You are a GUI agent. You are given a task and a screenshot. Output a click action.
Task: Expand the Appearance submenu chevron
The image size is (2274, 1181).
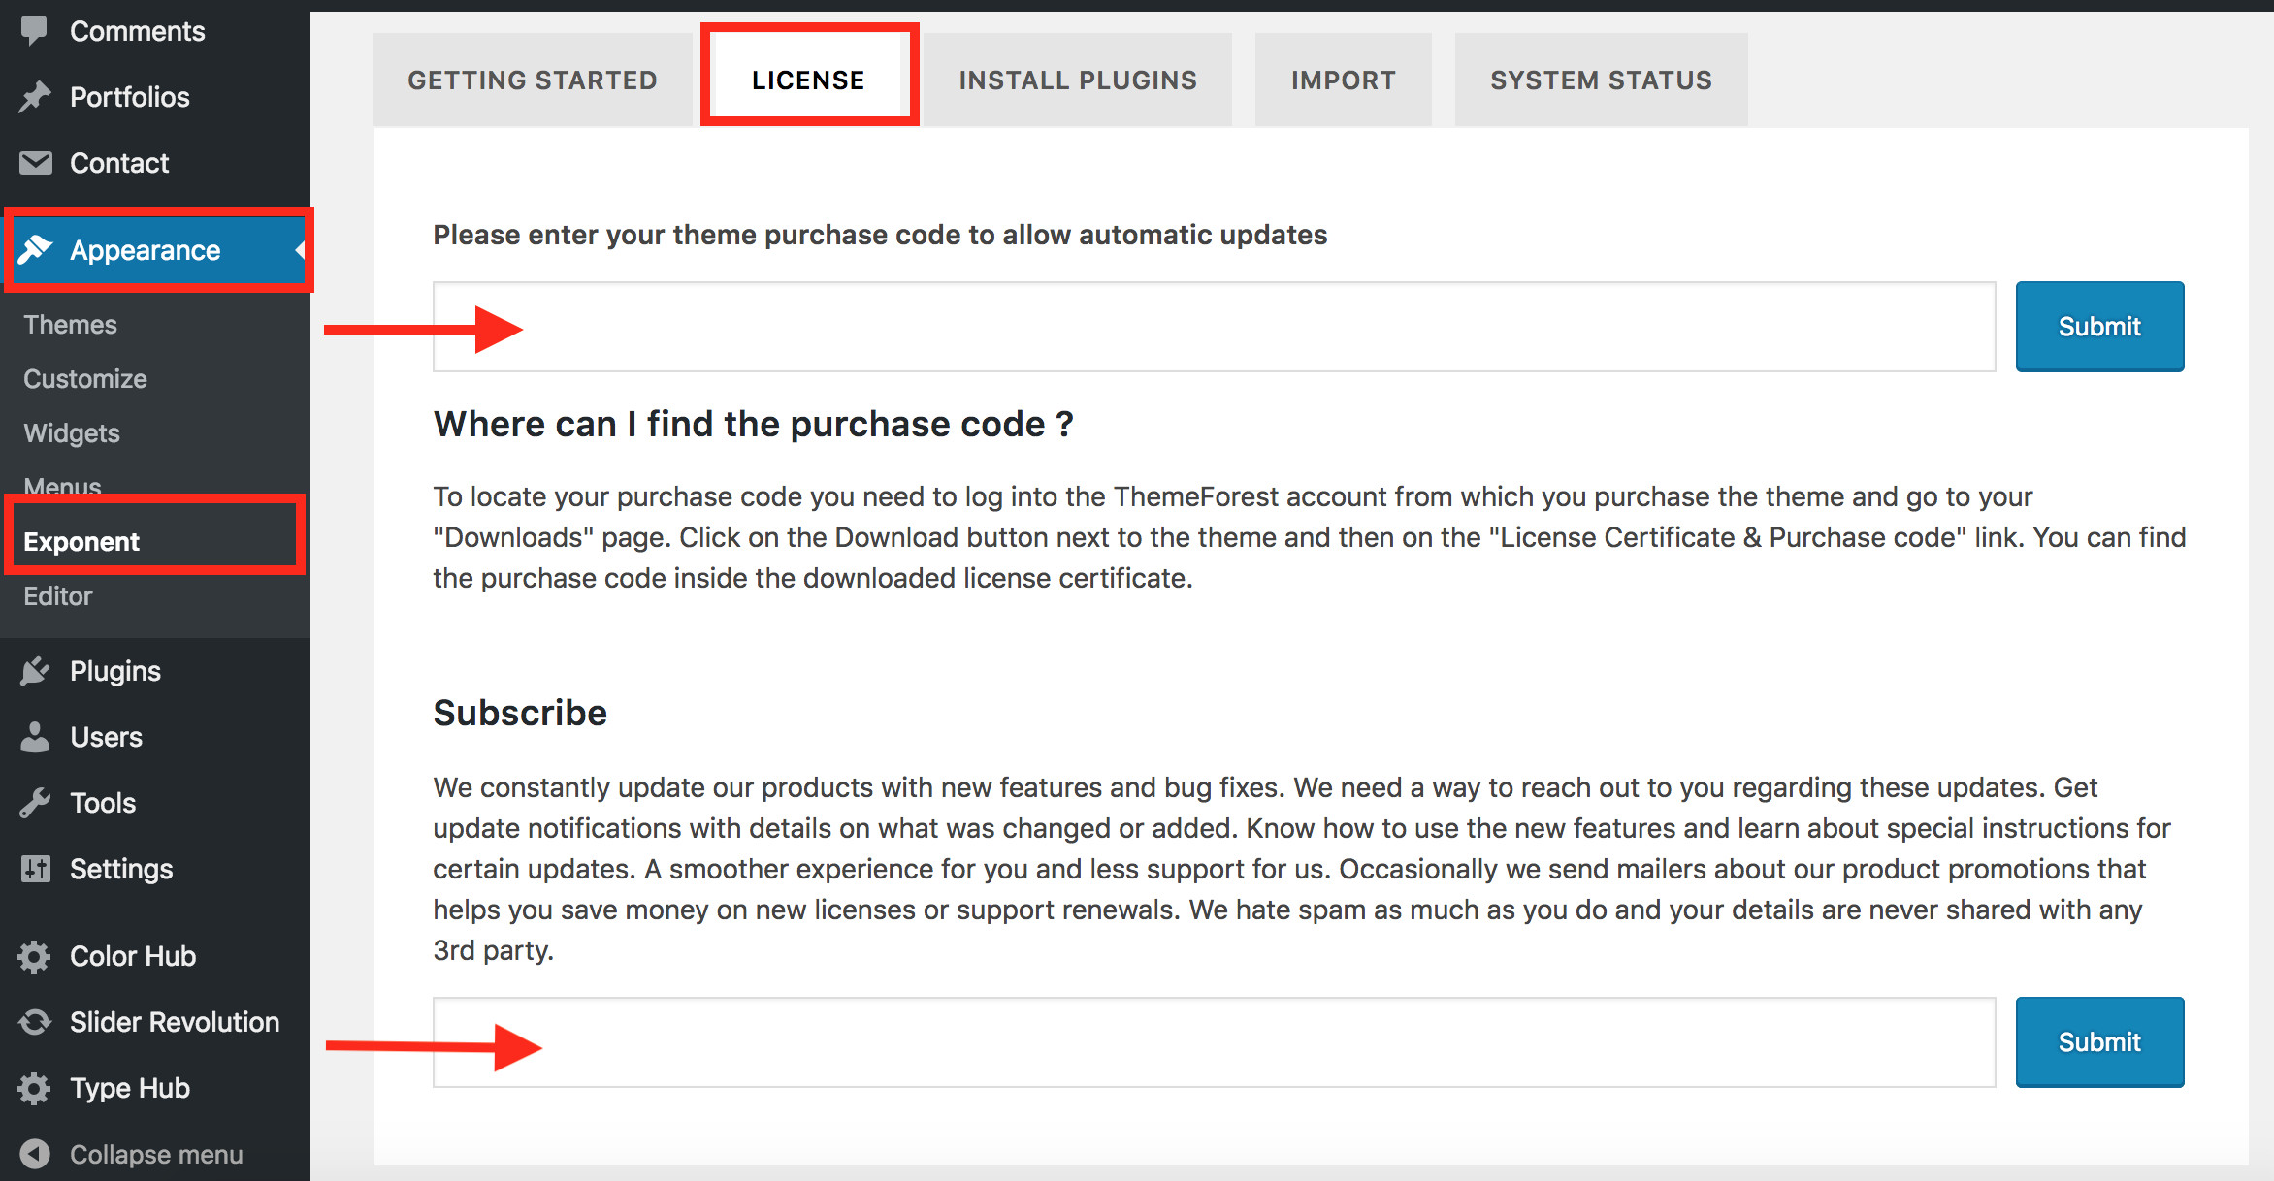tap(299, 249)
